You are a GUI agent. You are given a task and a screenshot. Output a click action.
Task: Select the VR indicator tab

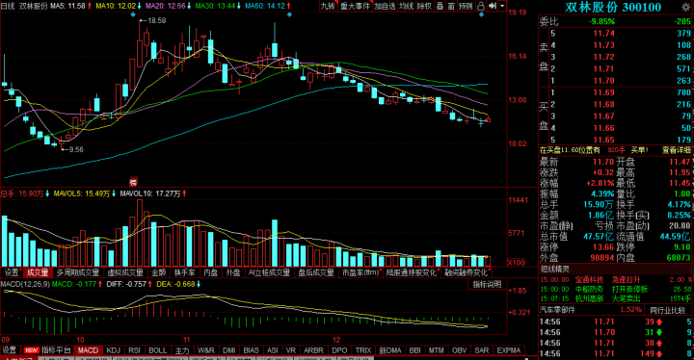(x=290, y=350)
